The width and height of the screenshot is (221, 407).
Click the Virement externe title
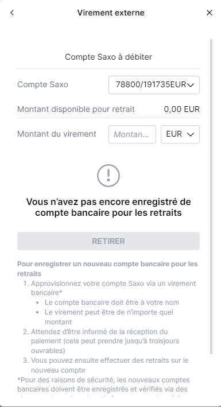[111, 13]
